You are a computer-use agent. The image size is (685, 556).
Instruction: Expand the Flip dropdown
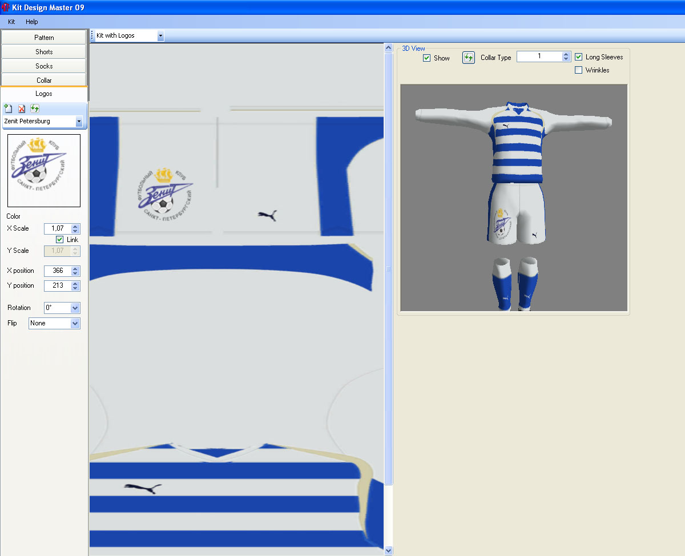75,323
